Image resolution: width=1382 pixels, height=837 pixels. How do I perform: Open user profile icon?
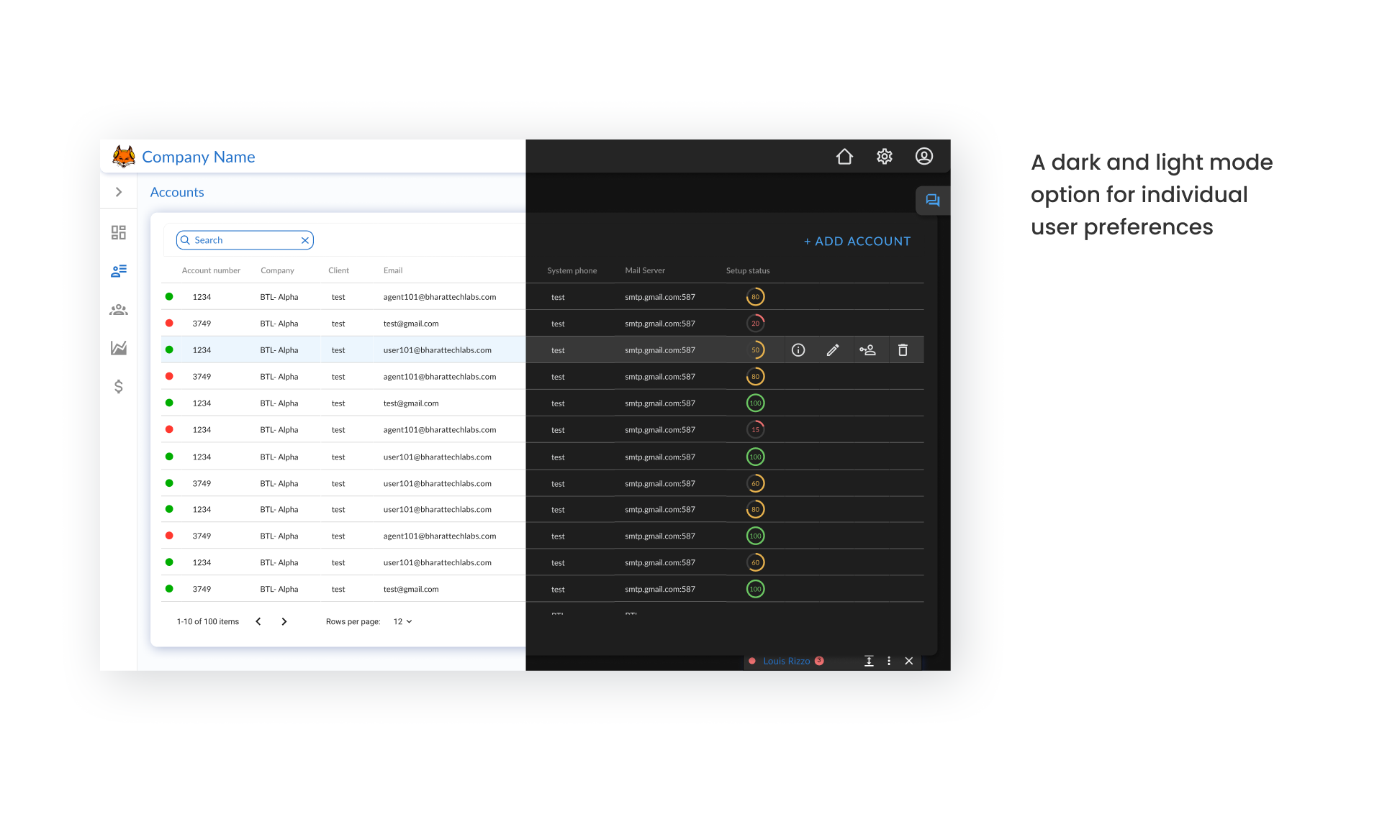click(x=924, y=157)
